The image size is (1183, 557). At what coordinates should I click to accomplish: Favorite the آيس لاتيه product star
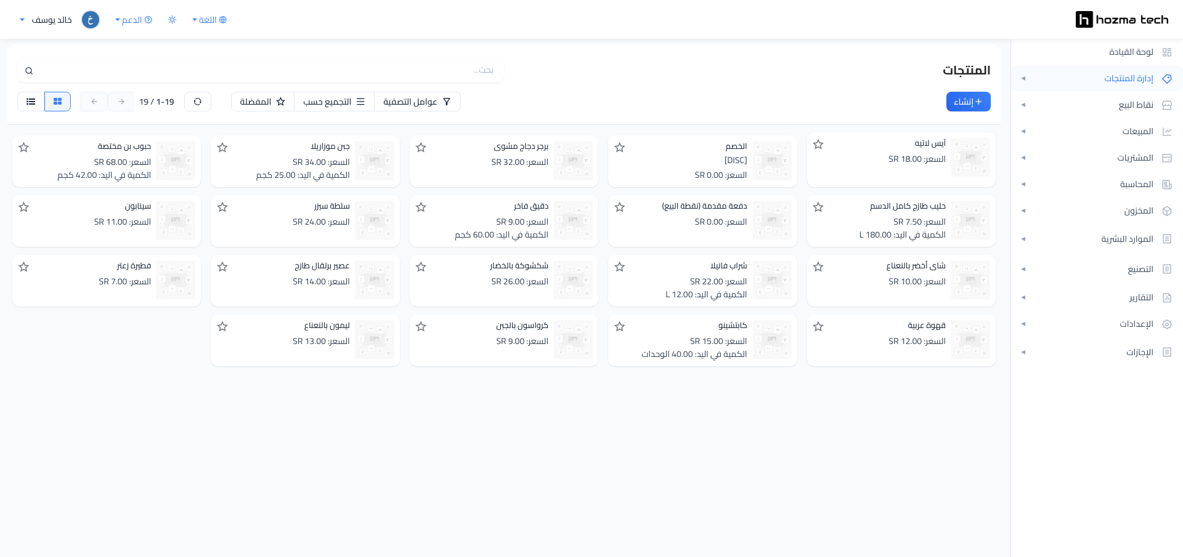pos(818,145)
